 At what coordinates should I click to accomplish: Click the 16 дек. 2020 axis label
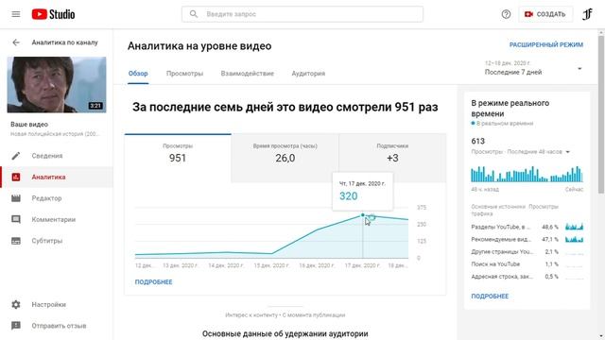point(317,265)
